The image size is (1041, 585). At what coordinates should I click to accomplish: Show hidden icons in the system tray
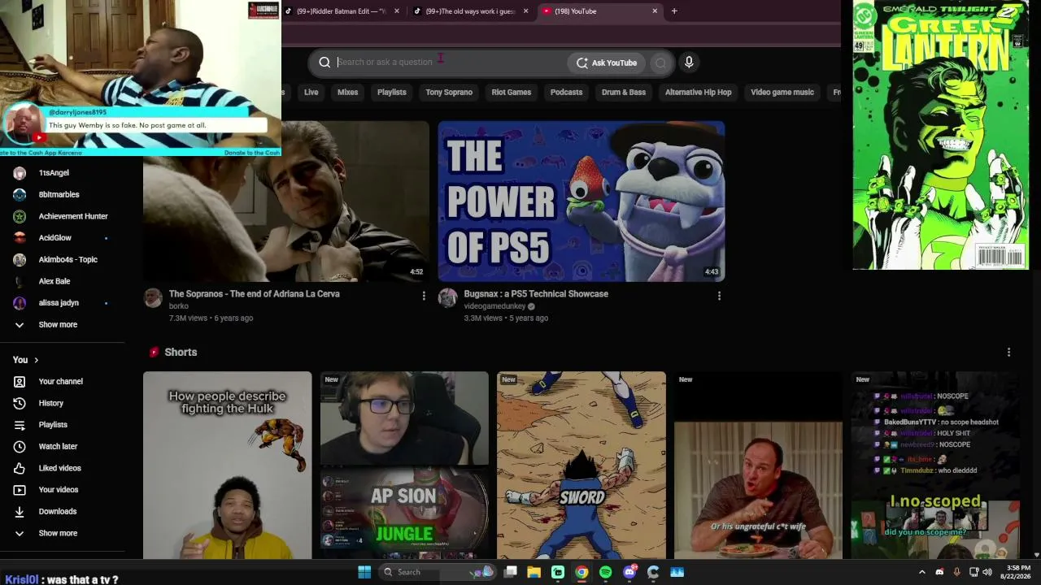coord(922,572)
